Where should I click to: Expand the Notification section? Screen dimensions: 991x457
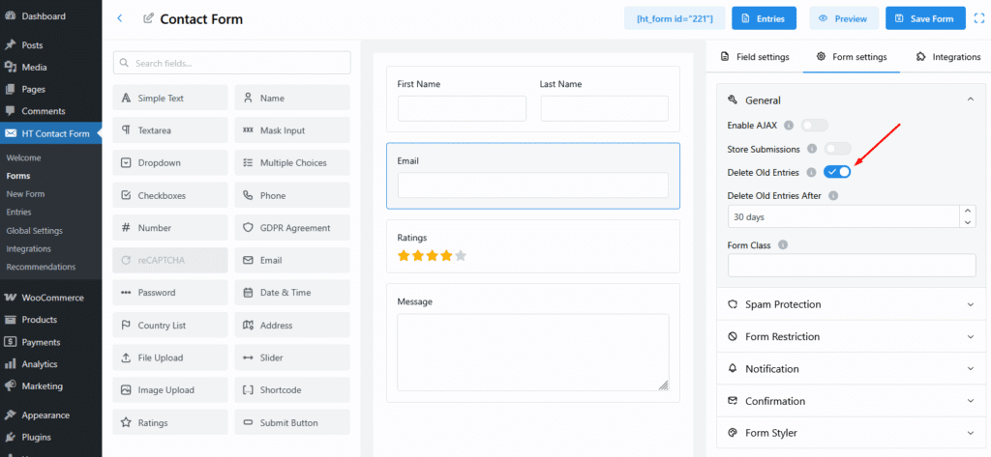coord(851,369)
